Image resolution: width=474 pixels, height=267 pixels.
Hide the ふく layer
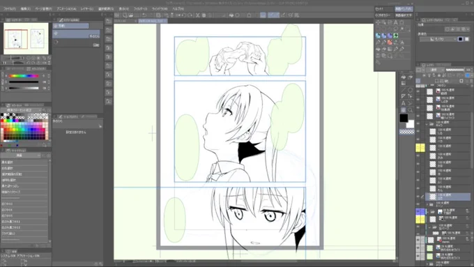pos(418,181)
